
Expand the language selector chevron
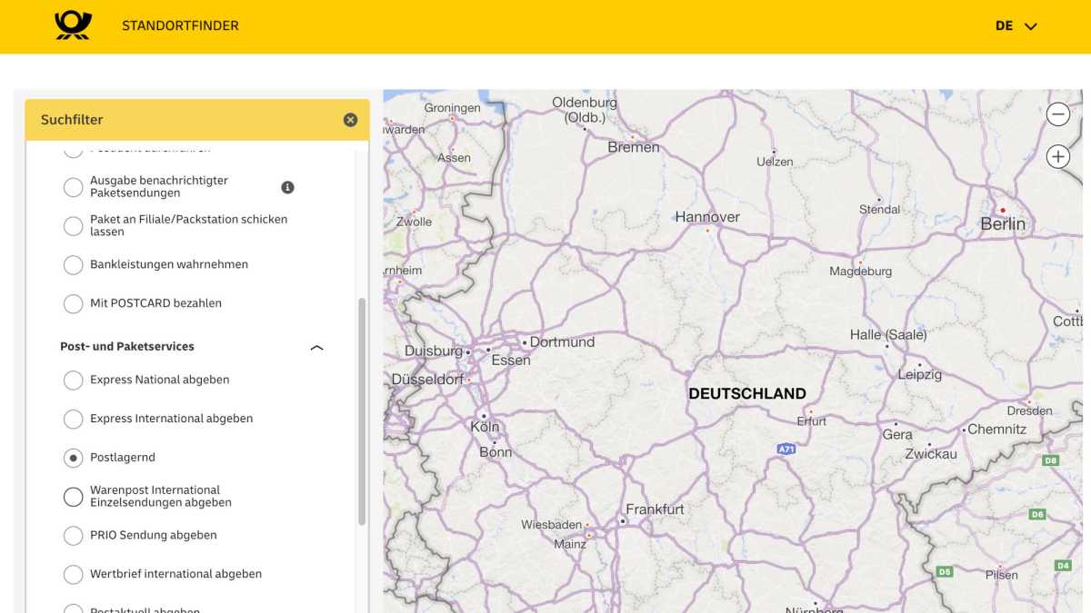click(x=1032, y=27)
